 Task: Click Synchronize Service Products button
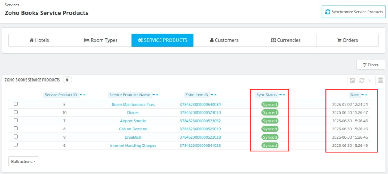pyautogui.click(x=354, y=12)
